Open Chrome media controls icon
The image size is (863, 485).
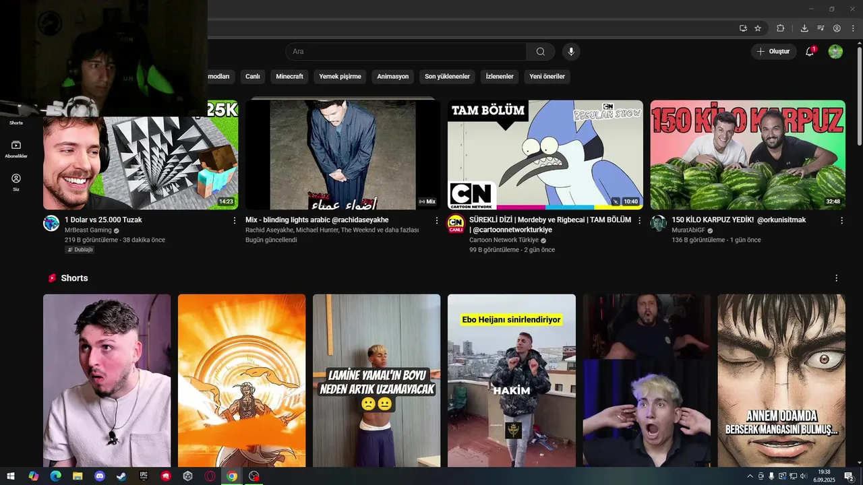pos(821,28)
